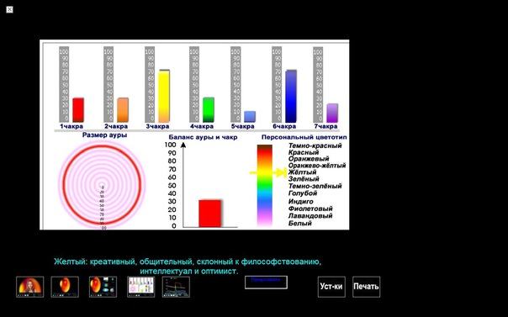The height and width of the screenshot is (317, 508).
Task: Click the Продолжить button
Action: (x=266, y=283)
